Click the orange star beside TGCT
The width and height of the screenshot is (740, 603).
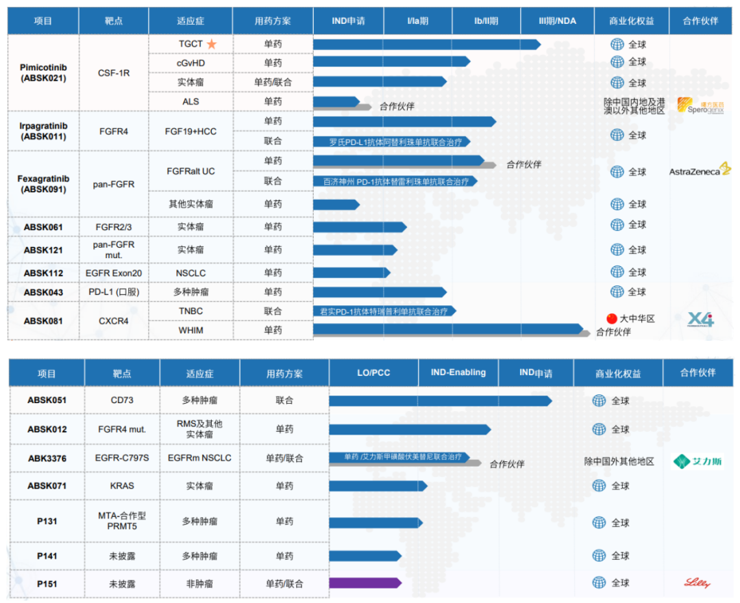tap(212, 44)
